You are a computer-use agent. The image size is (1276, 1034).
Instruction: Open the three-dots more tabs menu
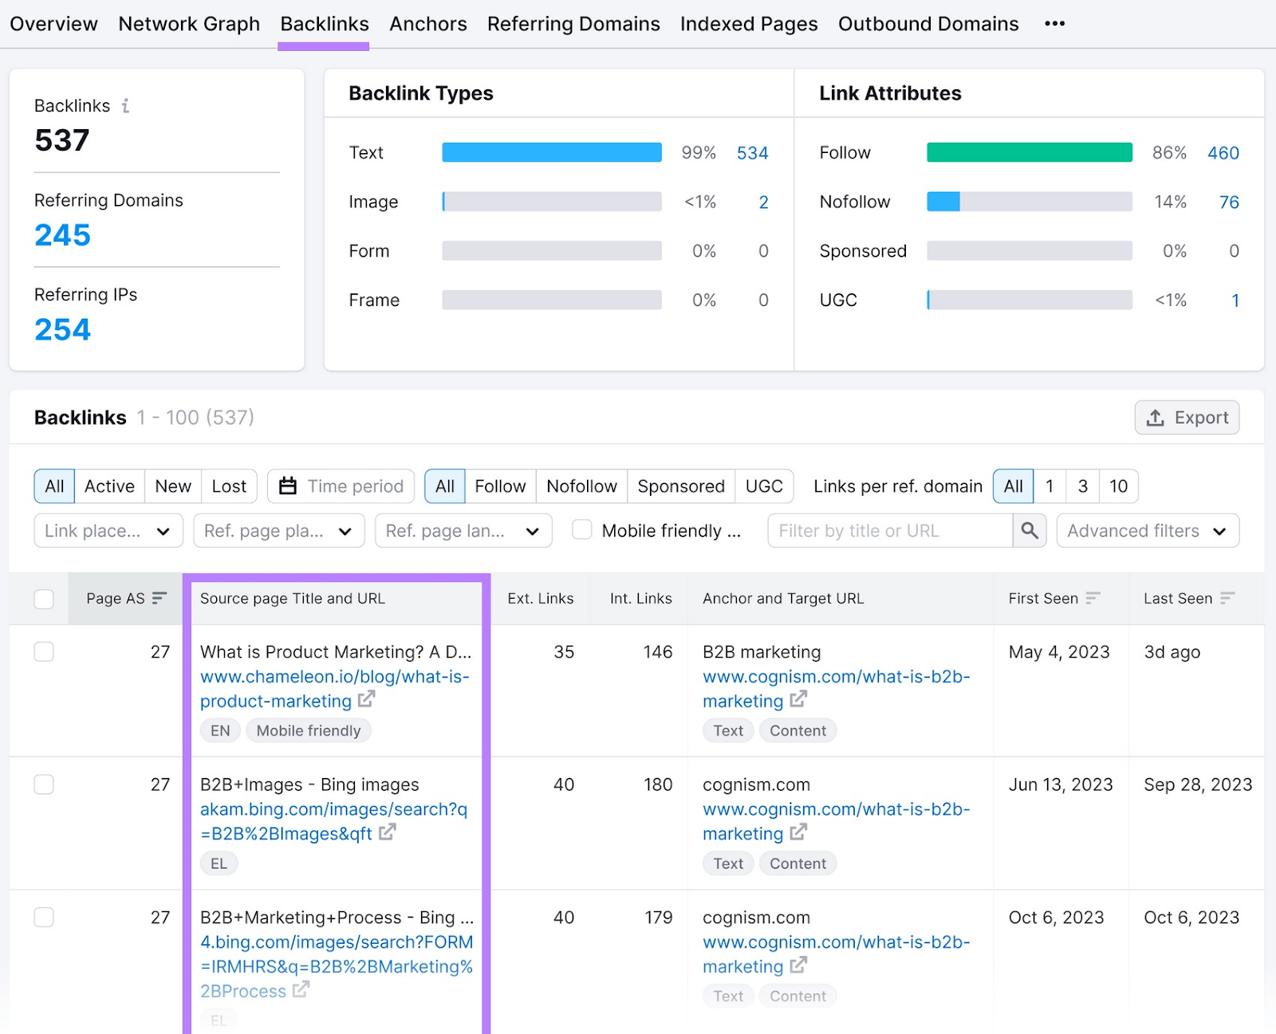tap(1054, 24)
